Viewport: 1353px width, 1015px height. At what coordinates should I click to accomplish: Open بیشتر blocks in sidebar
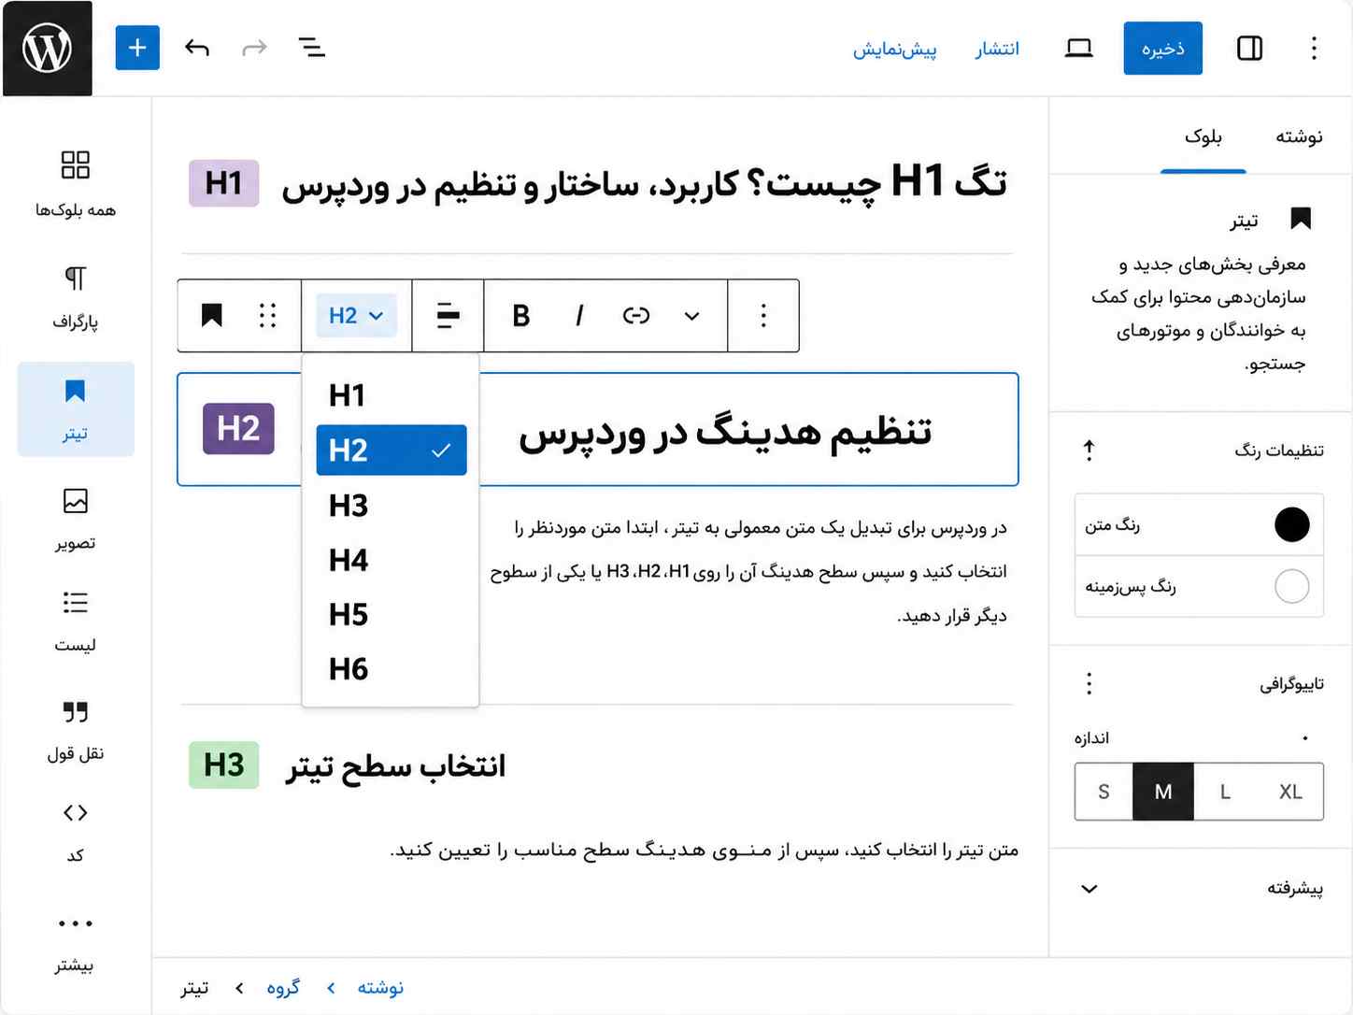76,942
